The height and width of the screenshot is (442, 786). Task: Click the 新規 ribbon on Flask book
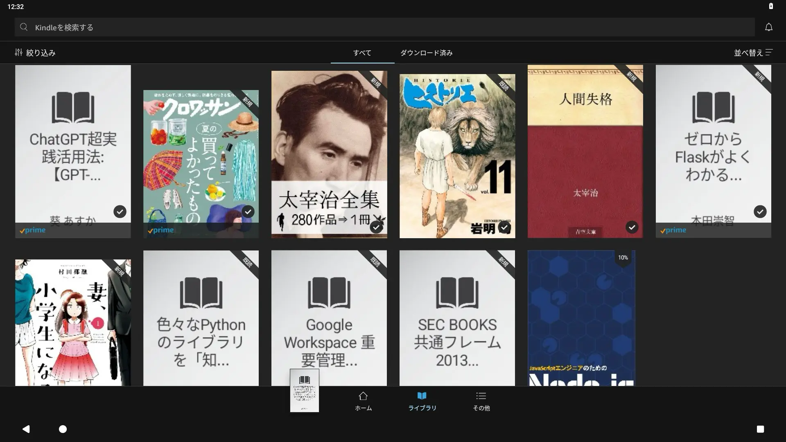(760, 77)
